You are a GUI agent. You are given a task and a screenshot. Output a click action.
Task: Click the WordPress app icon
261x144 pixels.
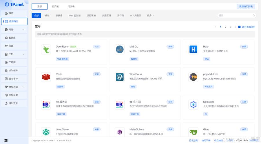[x=120, y=77]
